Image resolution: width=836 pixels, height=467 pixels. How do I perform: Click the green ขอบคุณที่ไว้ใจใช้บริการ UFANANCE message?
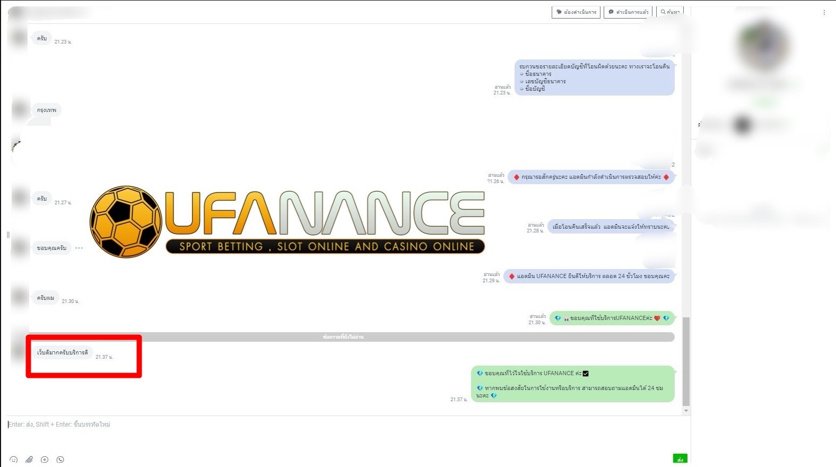point(573,384)
